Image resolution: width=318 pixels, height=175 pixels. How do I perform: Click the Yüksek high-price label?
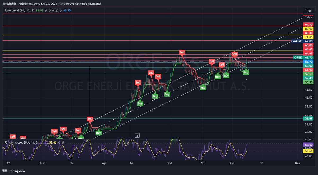(297, 41)
